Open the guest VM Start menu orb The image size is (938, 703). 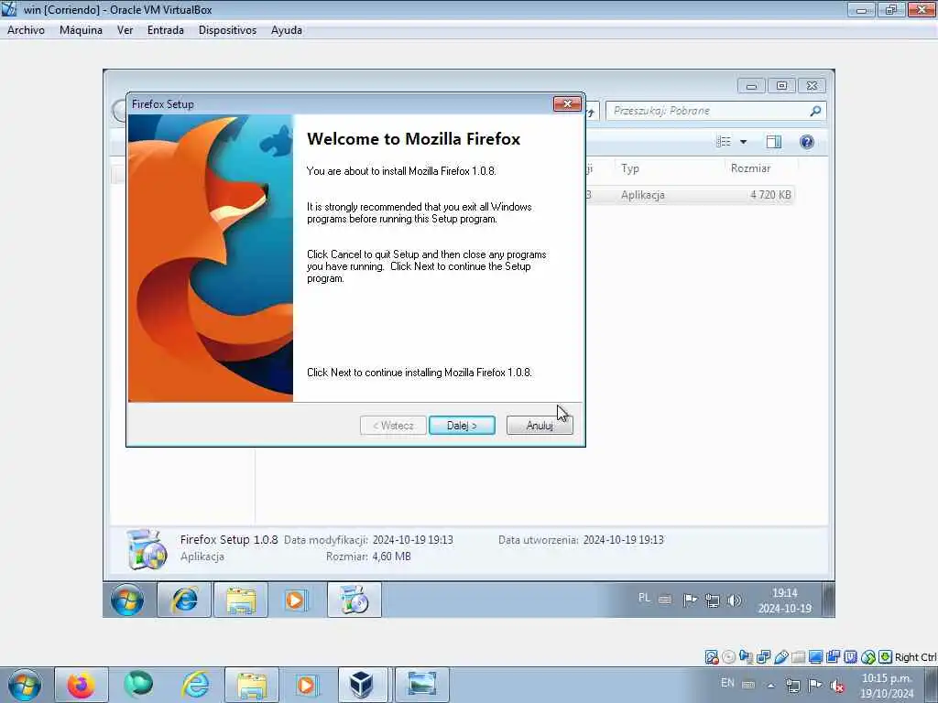coord(127,600)
